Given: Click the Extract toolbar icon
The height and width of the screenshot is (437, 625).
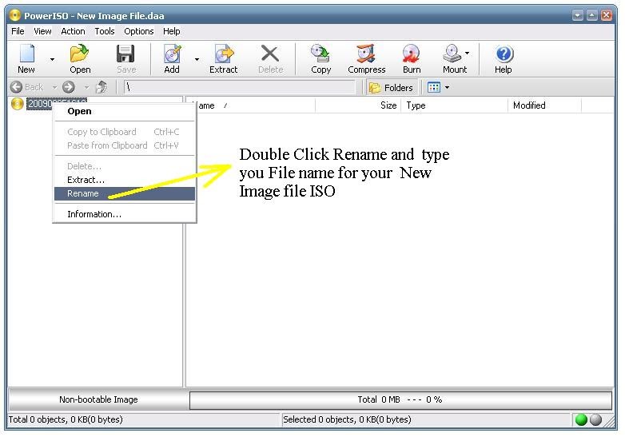Looking at the screenshot, I should point(224,54).
